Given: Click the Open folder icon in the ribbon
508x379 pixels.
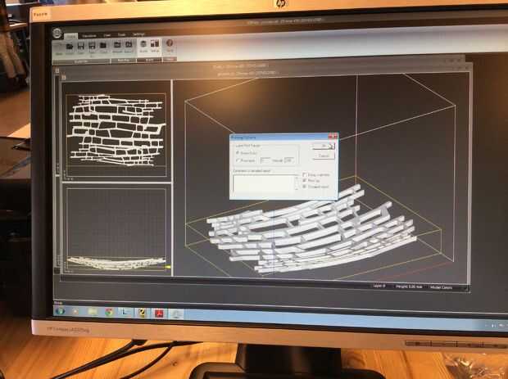Looking at the screenshot, I should point(70,47).
